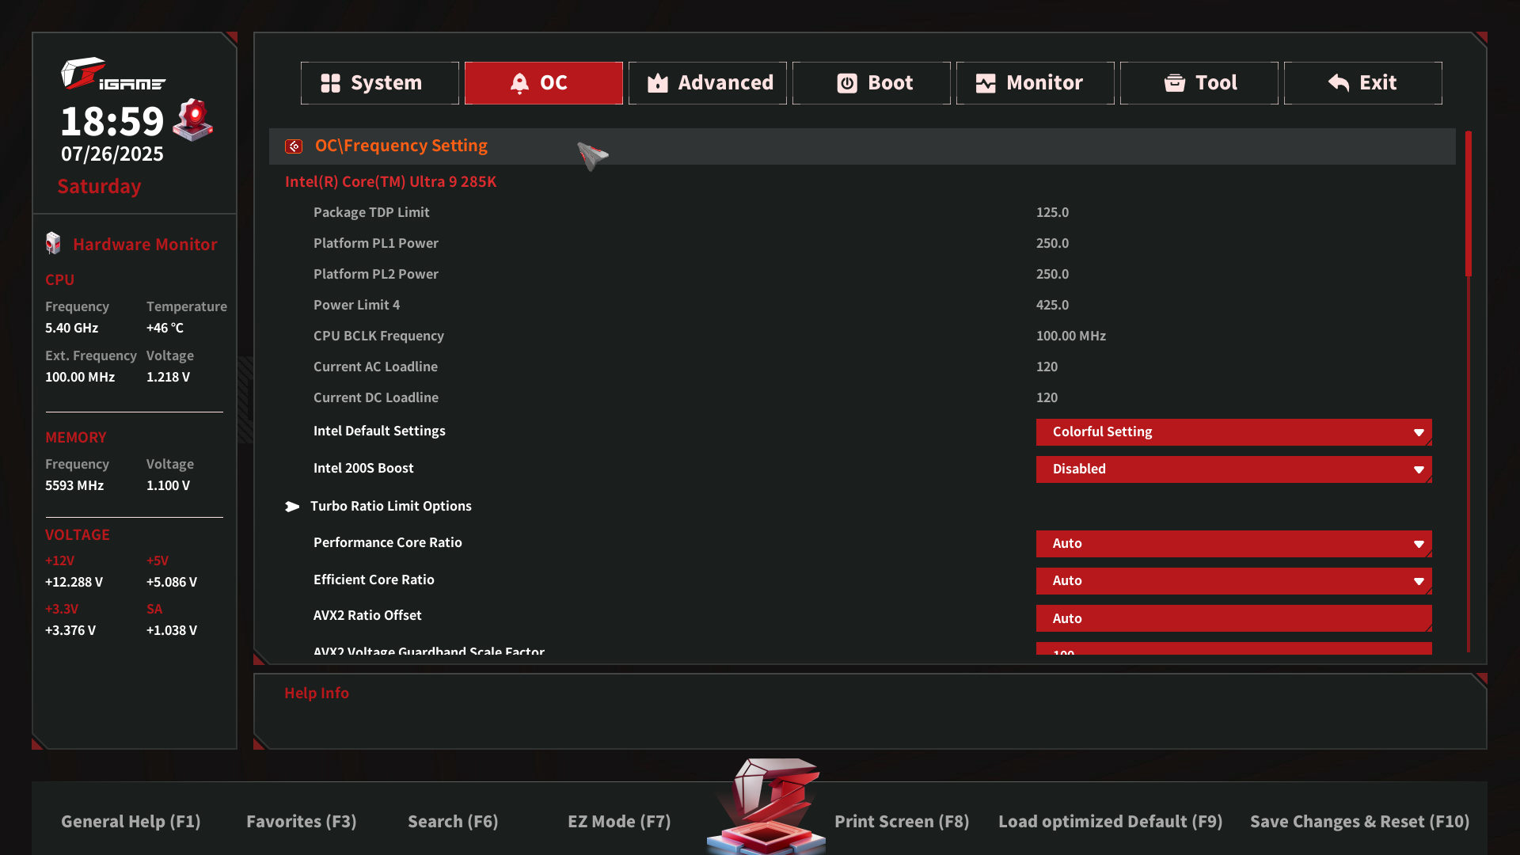Select the Exit tab
Viewport: 1520px width, 855px height.
pos(1362,83)
